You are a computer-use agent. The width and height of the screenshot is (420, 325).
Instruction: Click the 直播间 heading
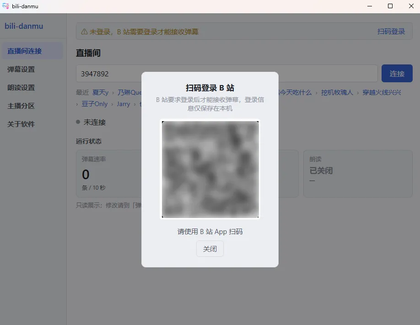(x=88, y=53)
